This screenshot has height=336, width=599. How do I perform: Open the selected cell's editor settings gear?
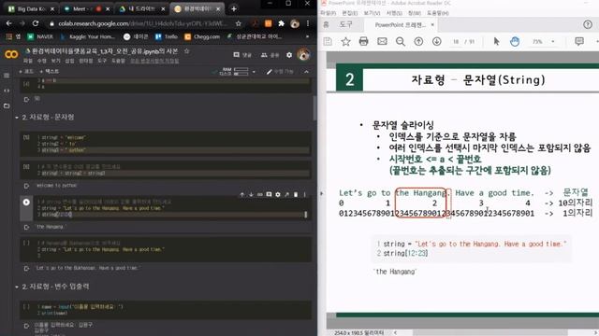point(278,195)
